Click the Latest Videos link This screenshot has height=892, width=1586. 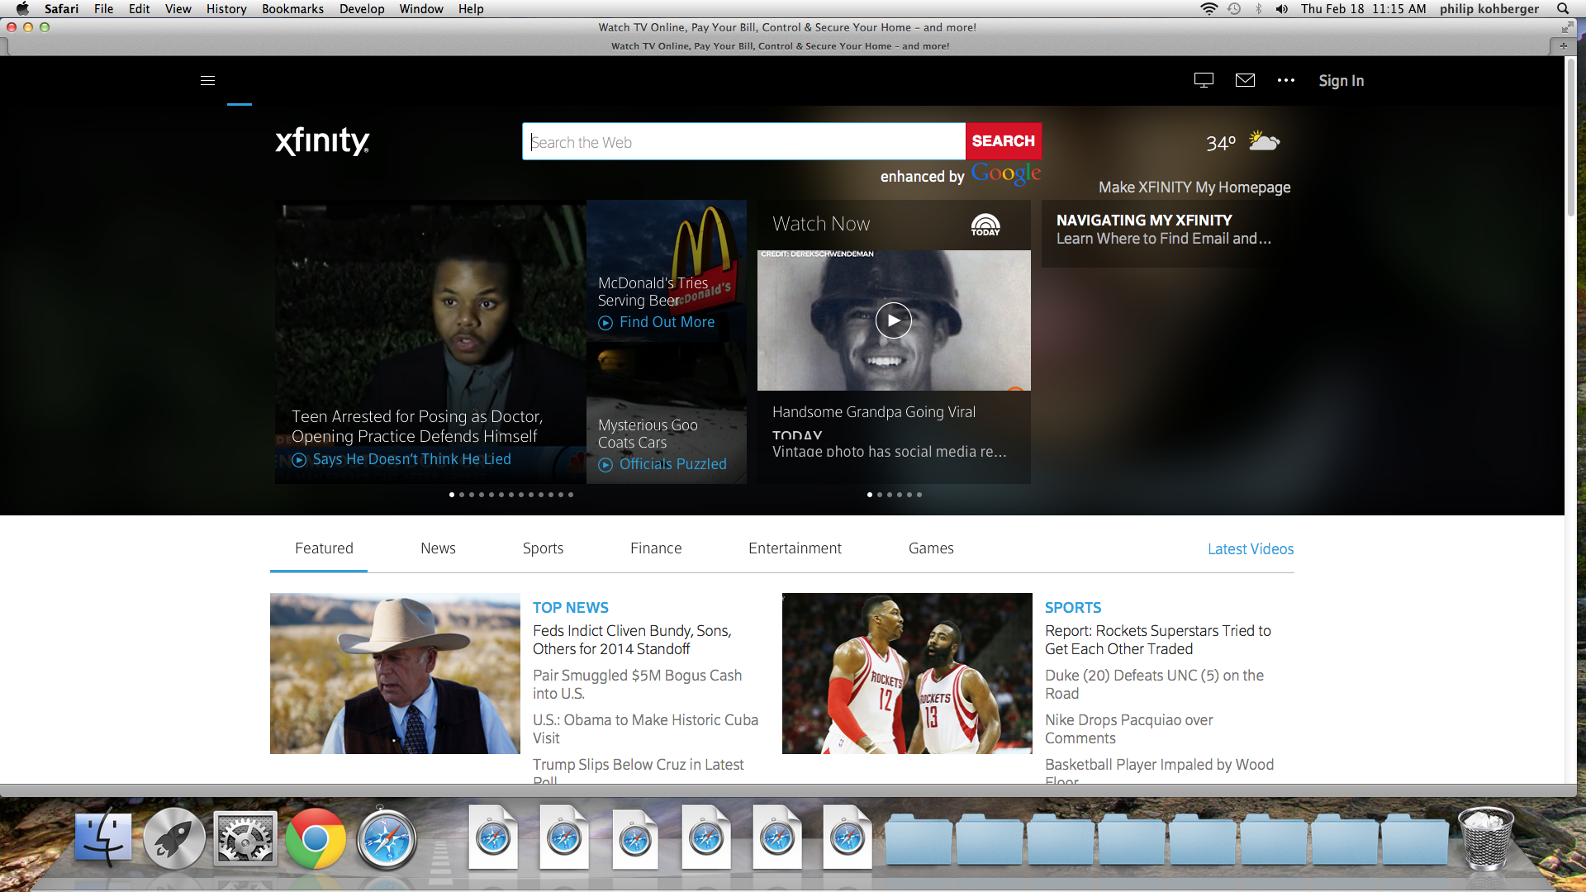[1250, 549]
